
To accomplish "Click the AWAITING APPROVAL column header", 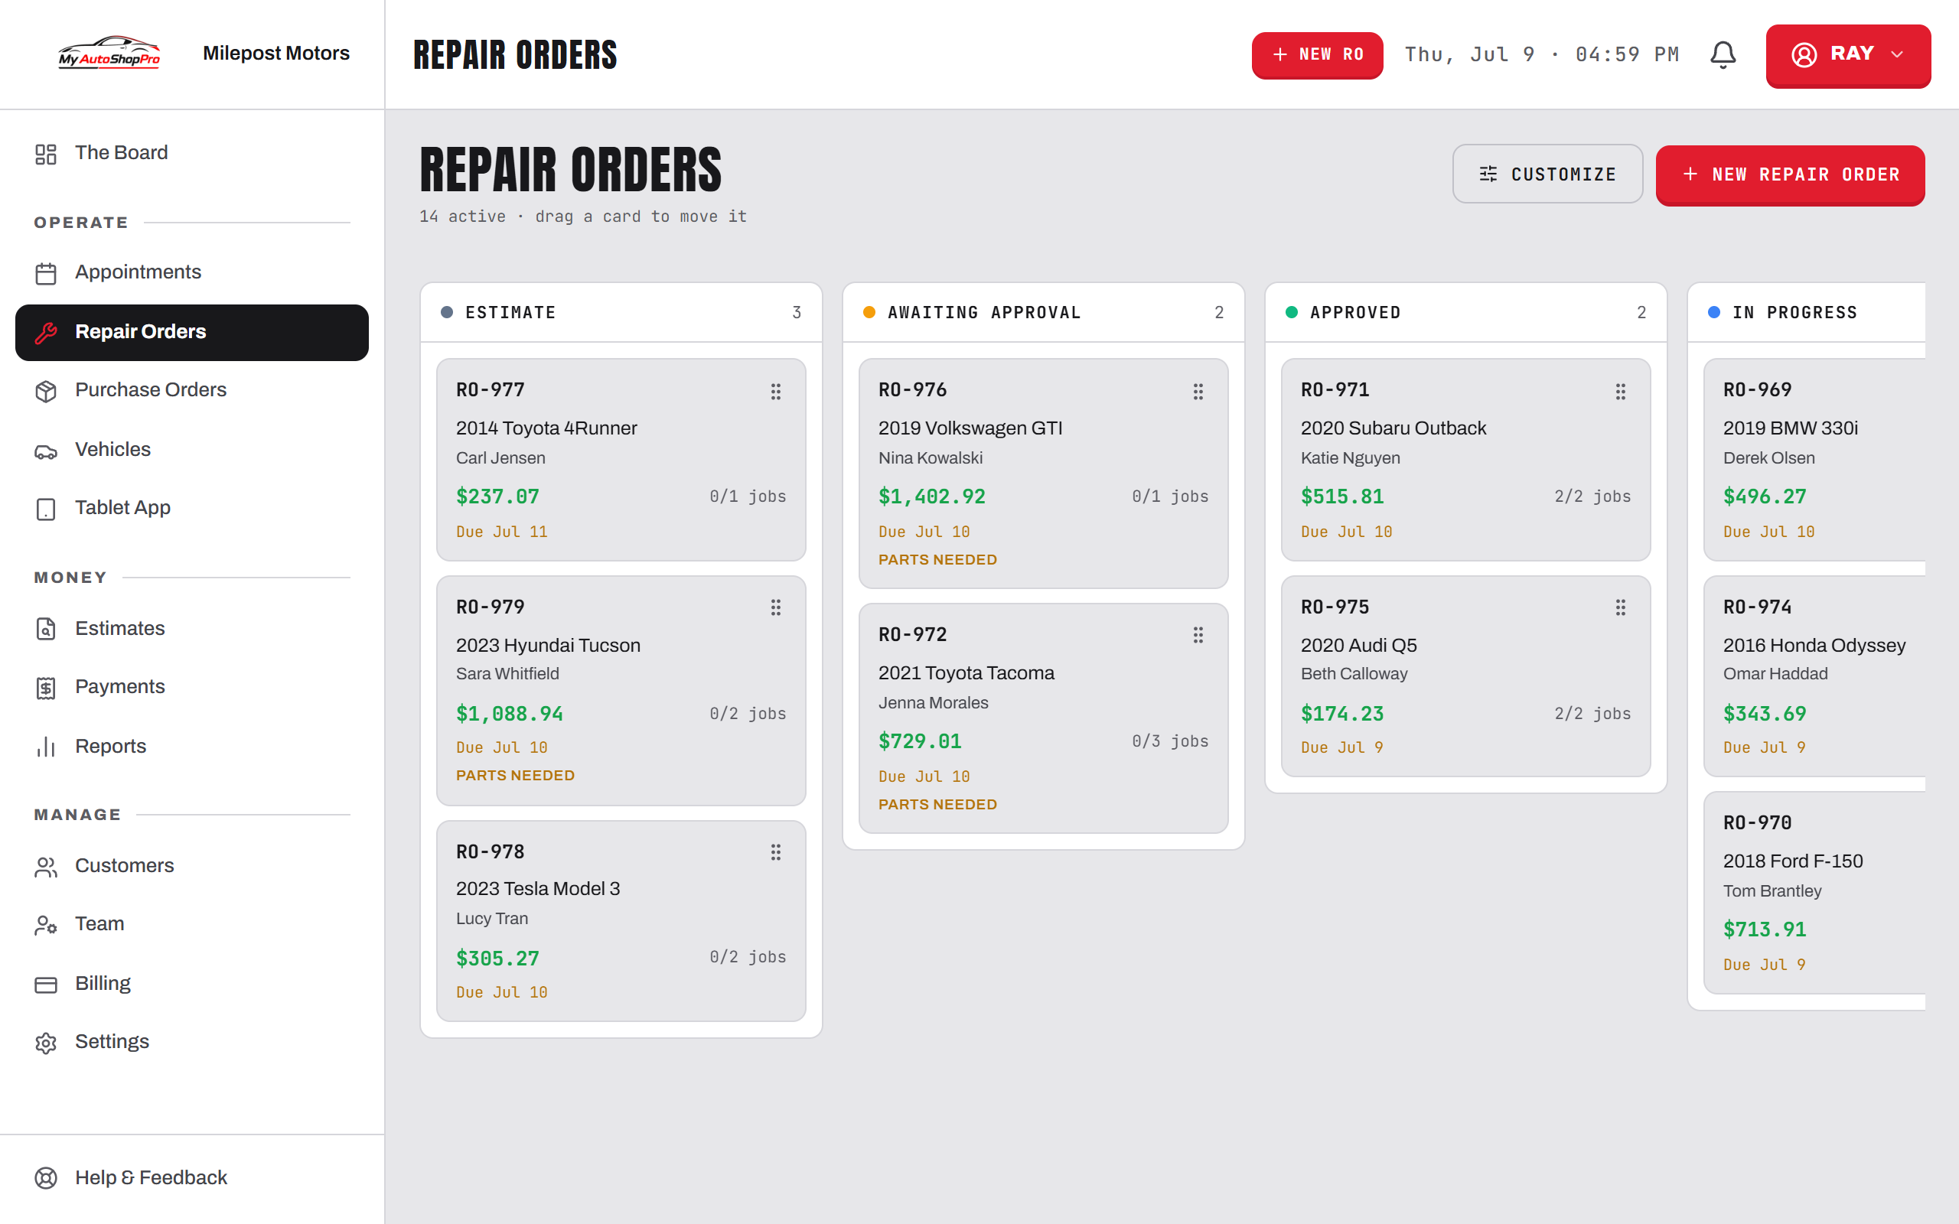I will [x=1044, y=312].
